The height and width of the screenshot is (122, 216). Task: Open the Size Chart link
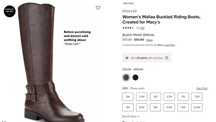click(x=202, y=88)
